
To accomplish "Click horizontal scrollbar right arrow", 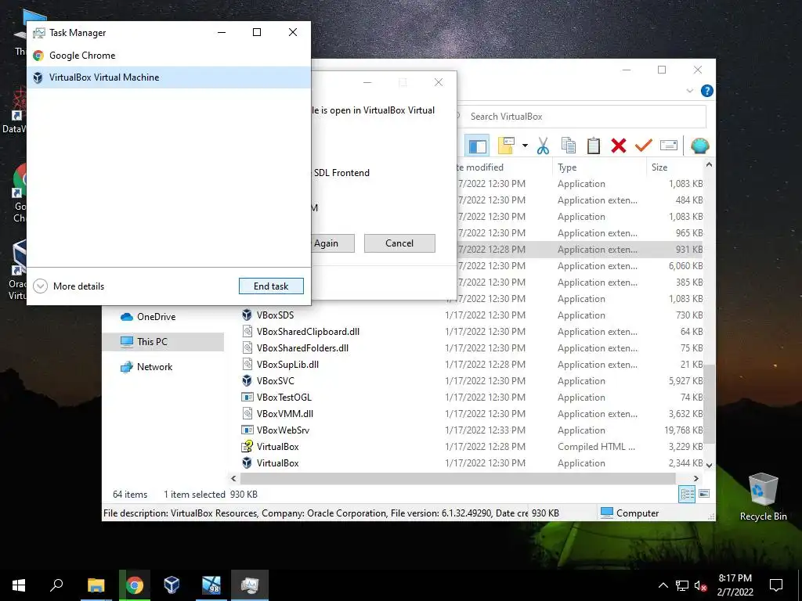I will [695, 478].
